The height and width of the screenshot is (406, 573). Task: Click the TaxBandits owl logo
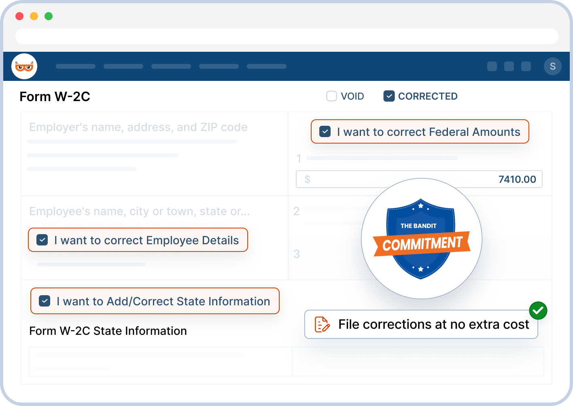(24, 66)
